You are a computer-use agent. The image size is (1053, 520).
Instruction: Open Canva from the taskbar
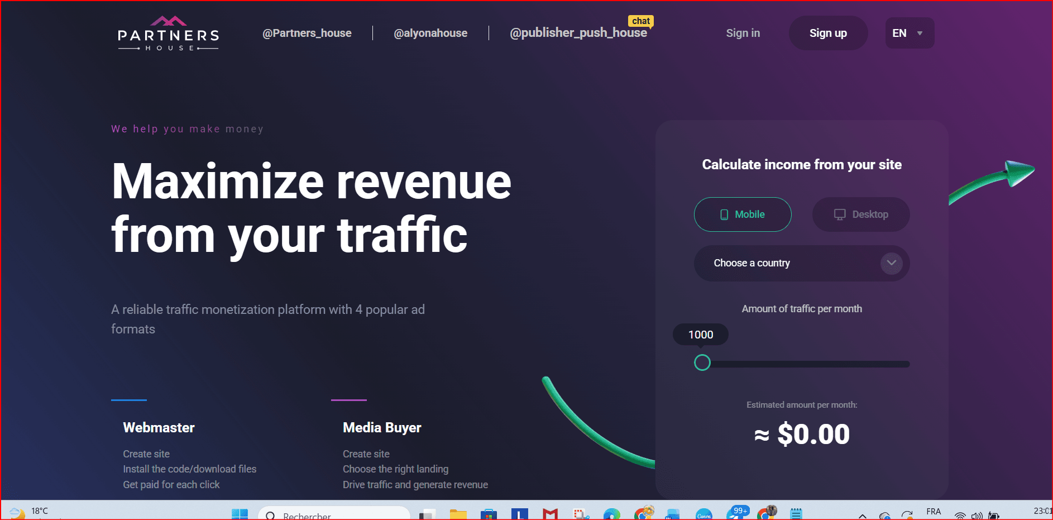(x=703, y=514)
